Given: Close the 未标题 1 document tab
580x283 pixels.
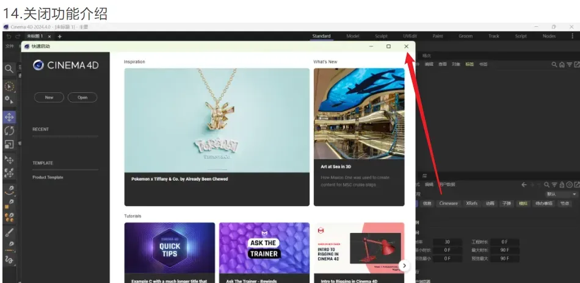Looking at the screenshot, I should tap(49, 36).
